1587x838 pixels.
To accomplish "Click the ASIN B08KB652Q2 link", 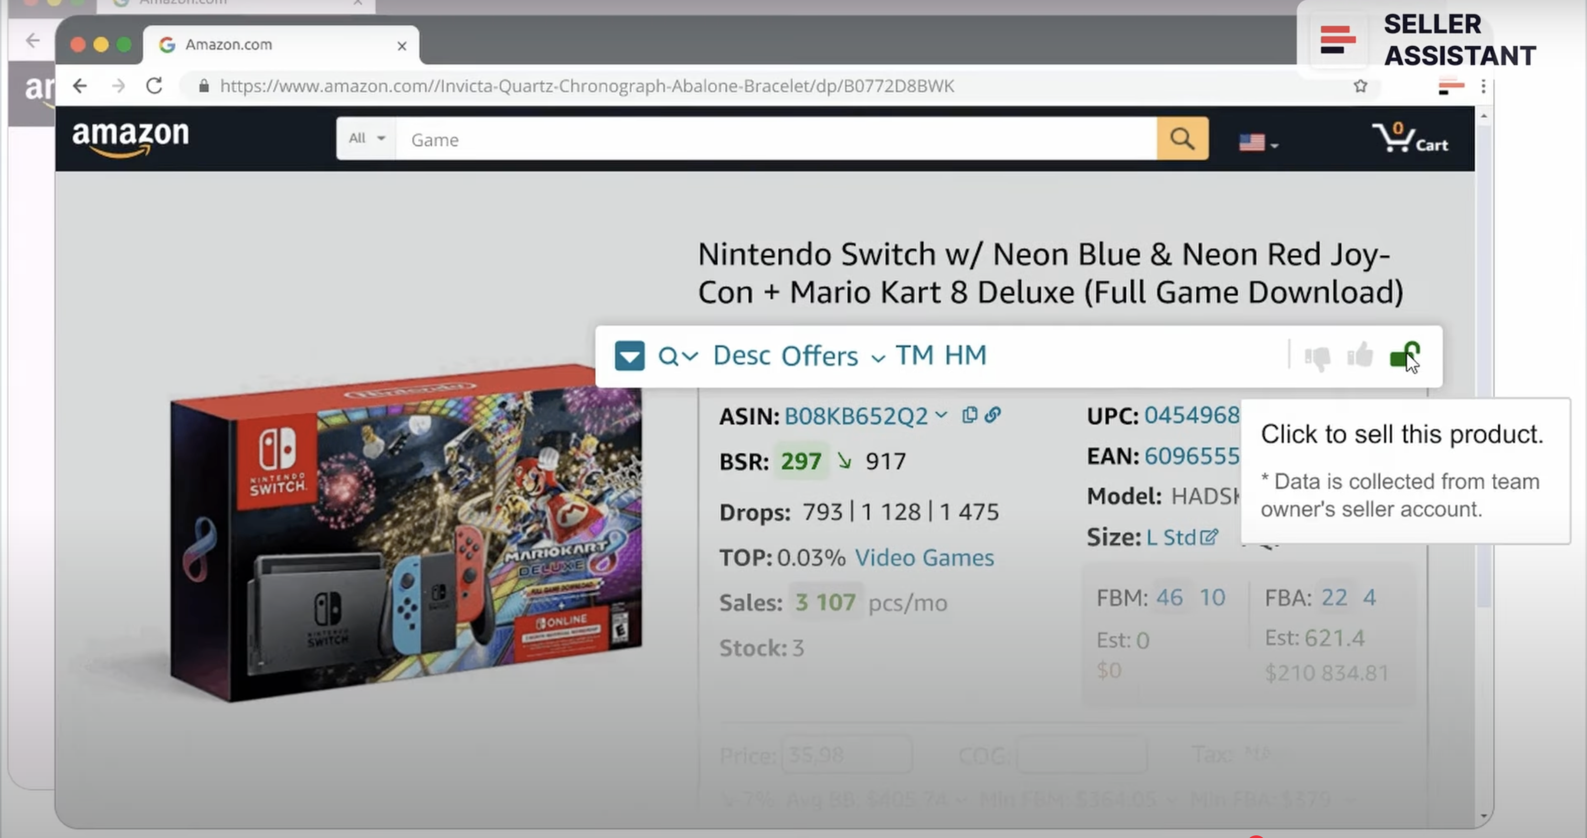I will tap(855, 417).
